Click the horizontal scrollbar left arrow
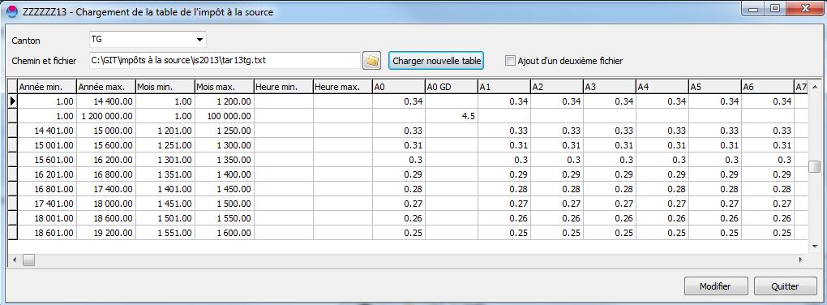 (15, 260)
